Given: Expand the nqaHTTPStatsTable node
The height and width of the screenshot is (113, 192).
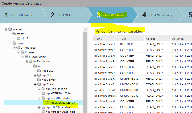Looking at the screenshot, I should (39, 94).
